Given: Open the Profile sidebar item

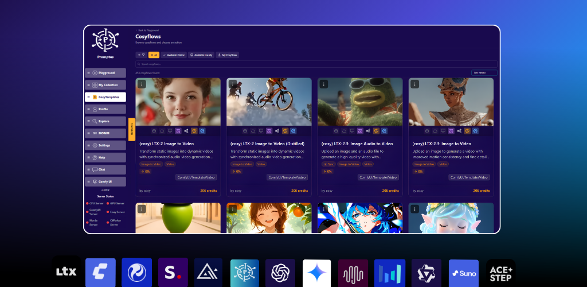Looking at the screenshot, I should pyautogui.click(x=105, y=109).
